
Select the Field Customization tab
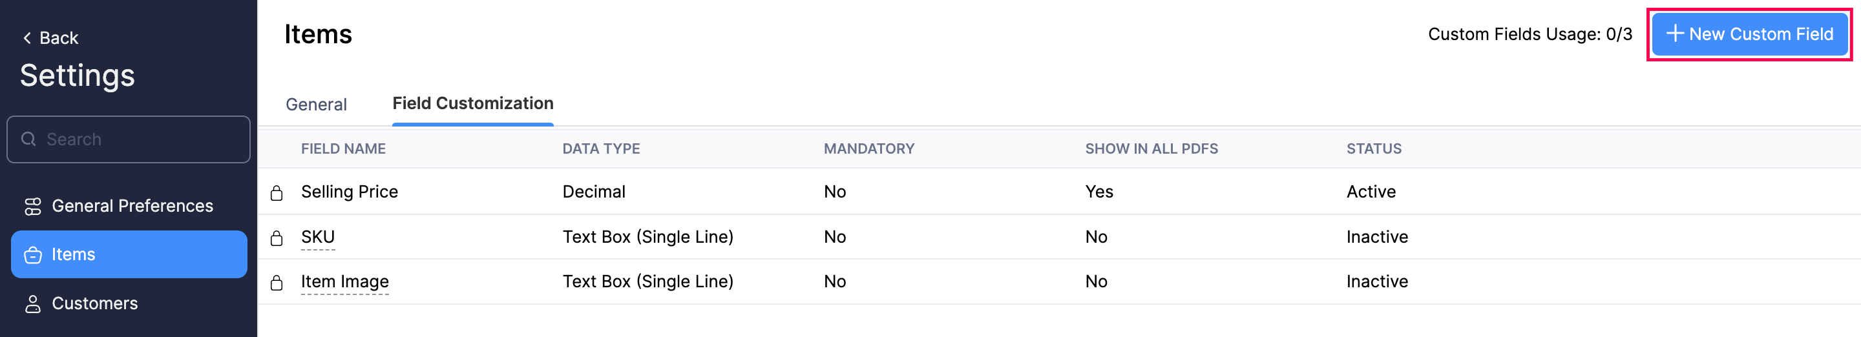click(x=472, y=104)
